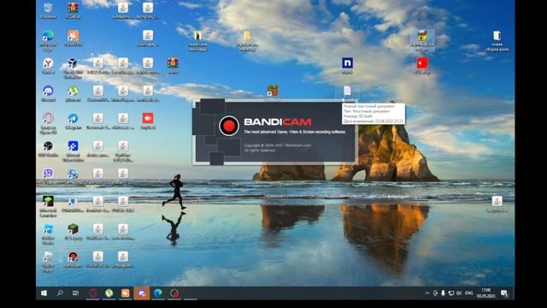Select the OBS Studio desktop shortcut

click(48, 148)
